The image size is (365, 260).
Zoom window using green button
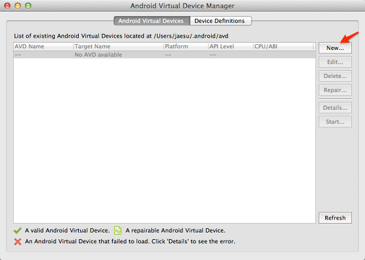pyautogui.click(x=28, y=6)
